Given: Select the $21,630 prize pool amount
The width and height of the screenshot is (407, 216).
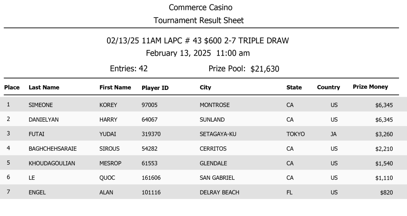Looking at the screenshot, I should 265,69.
